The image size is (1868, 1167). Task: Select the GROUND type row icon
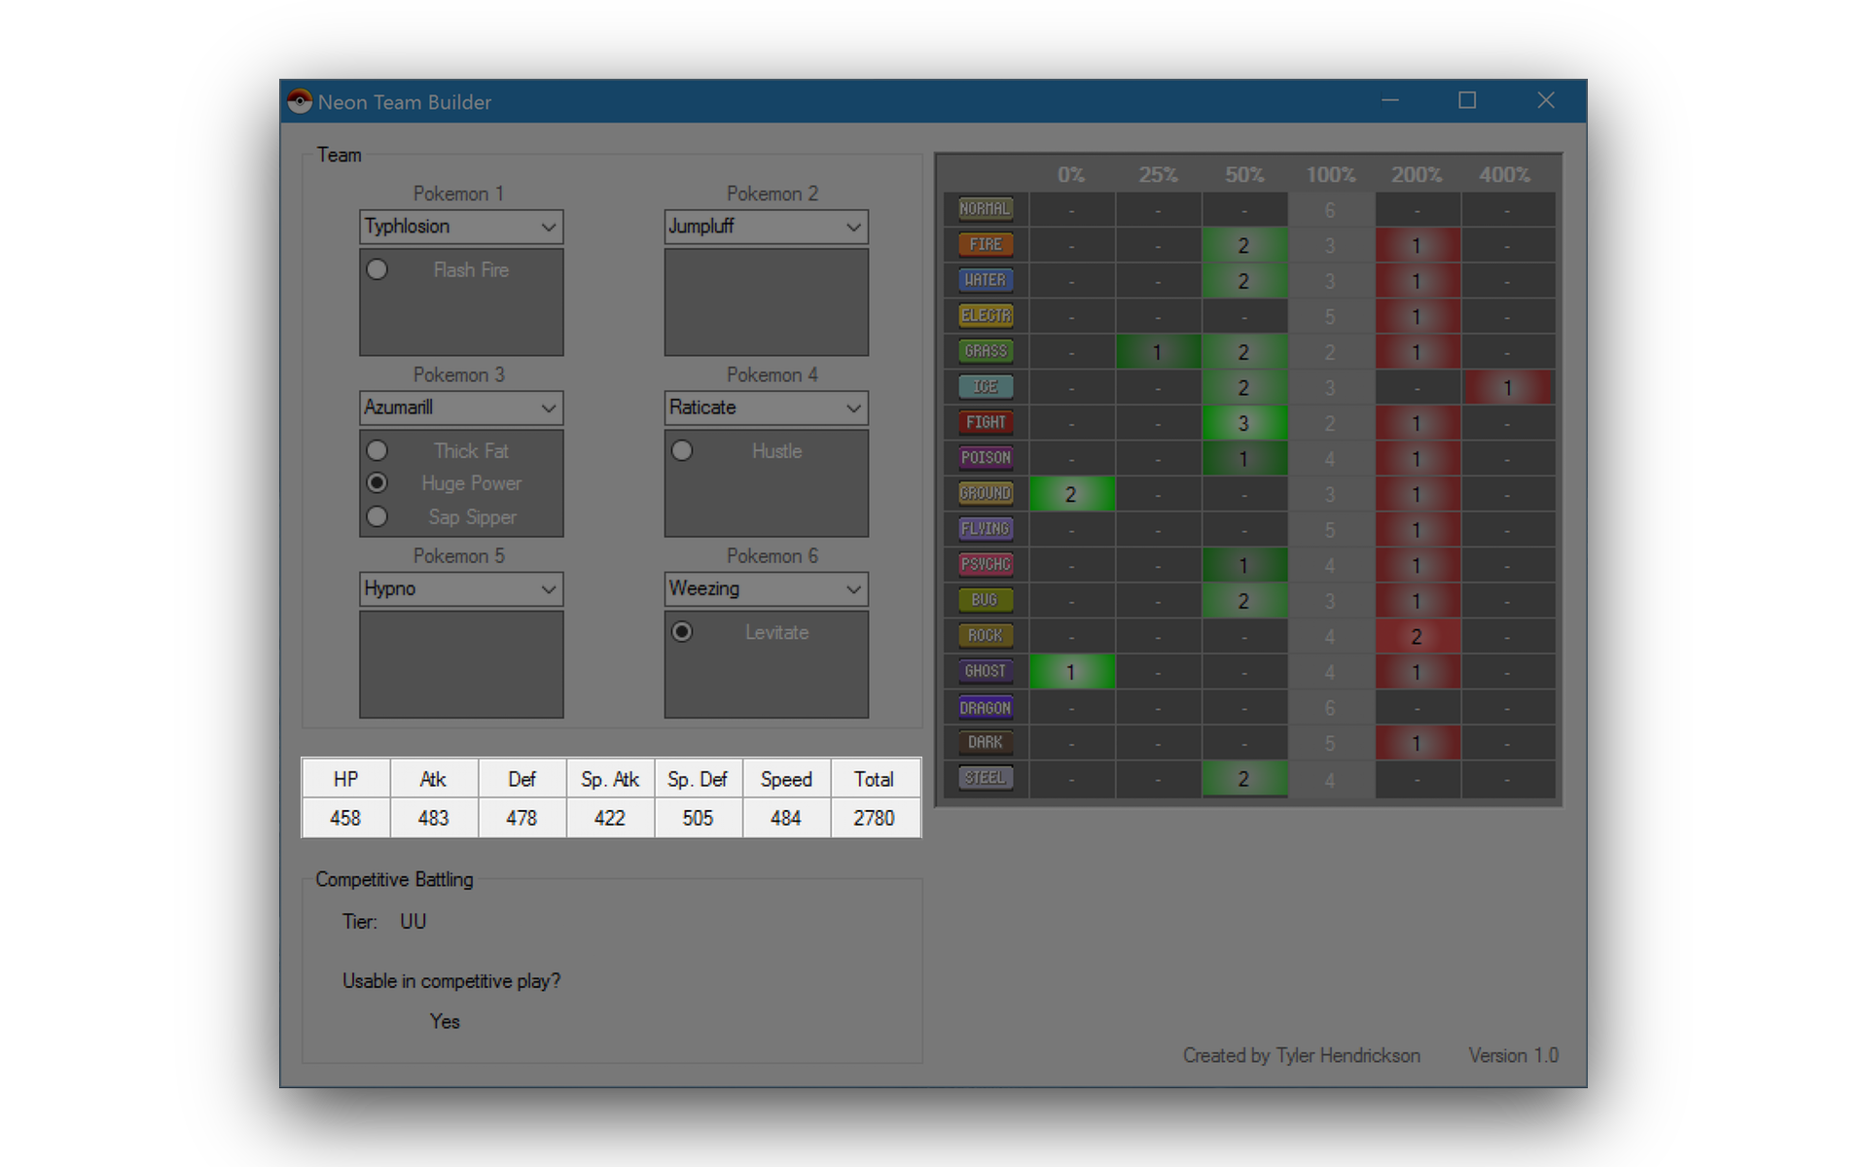[988, 492]
